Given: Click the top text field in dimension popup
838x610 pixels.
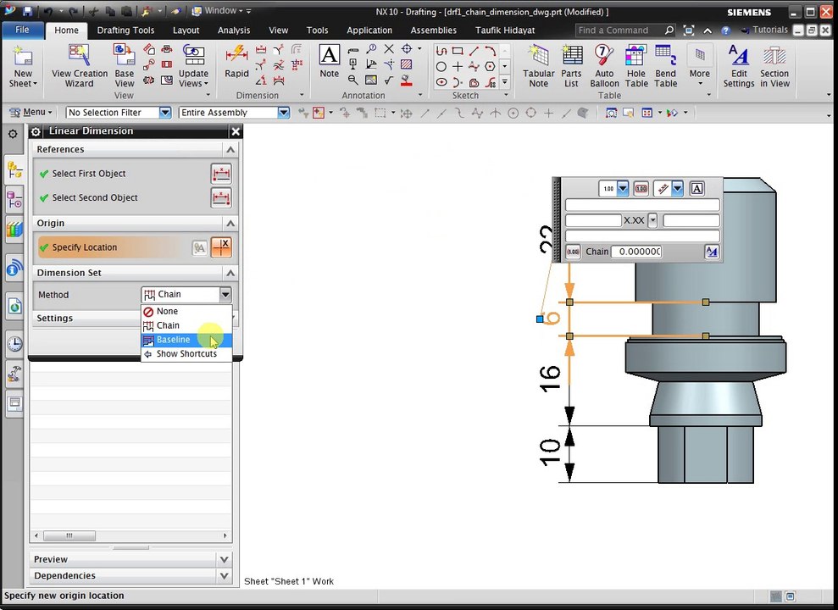Looking at the screenshot, I should coord(642,204).
